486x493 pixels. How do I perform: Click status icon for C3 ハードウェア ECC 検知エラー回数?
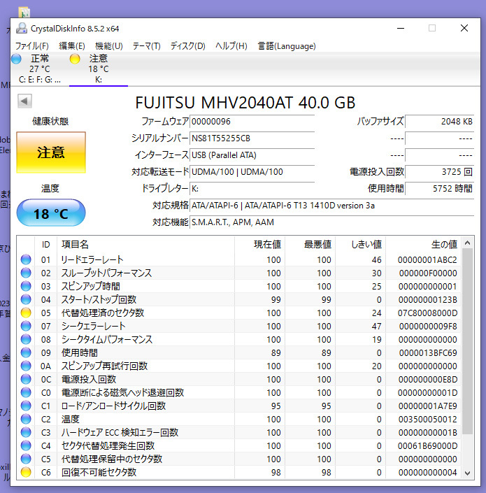pyautogui.click(x=26, y=432)
